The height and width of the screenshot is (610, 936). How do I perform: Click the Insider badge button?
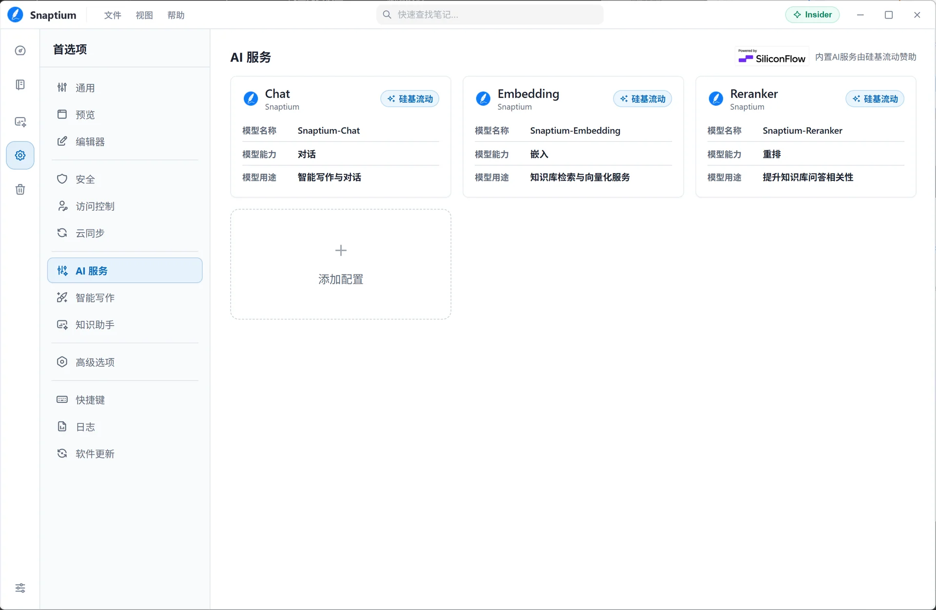tap(812, 15)
